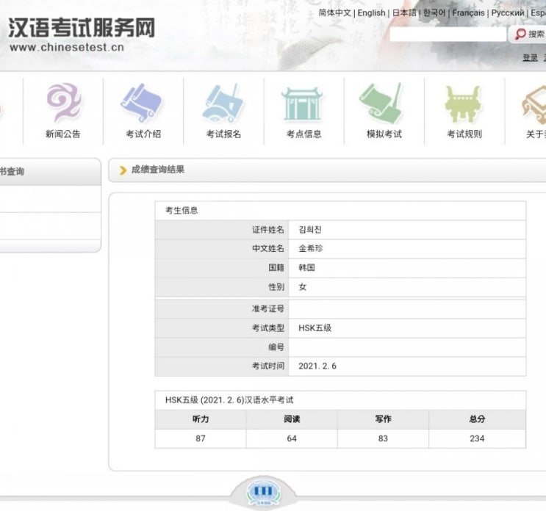
Task: Click the footer emblem logo
Action: (263, 492)
